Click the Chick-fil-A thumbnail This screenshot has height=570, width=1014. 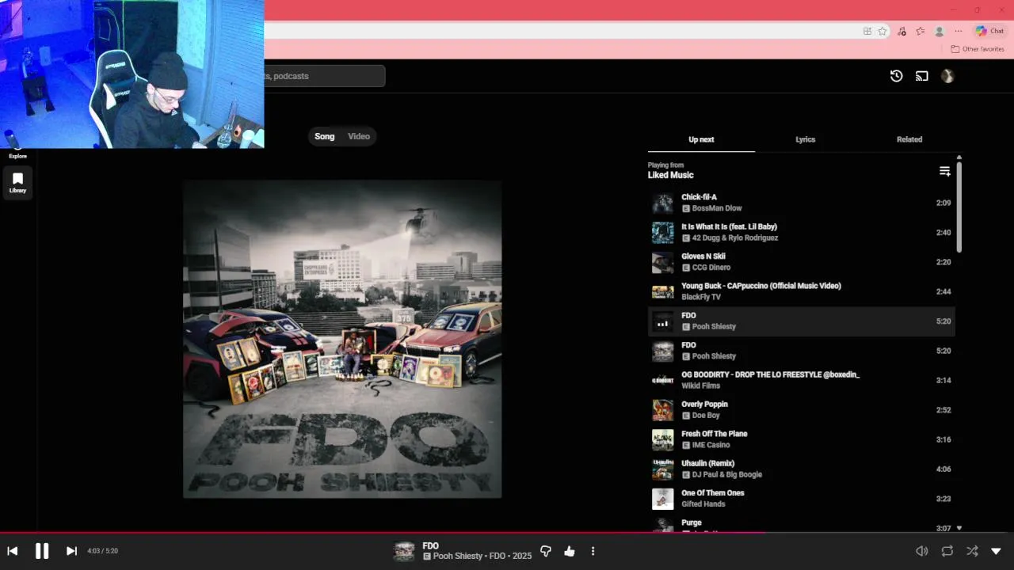663,203
